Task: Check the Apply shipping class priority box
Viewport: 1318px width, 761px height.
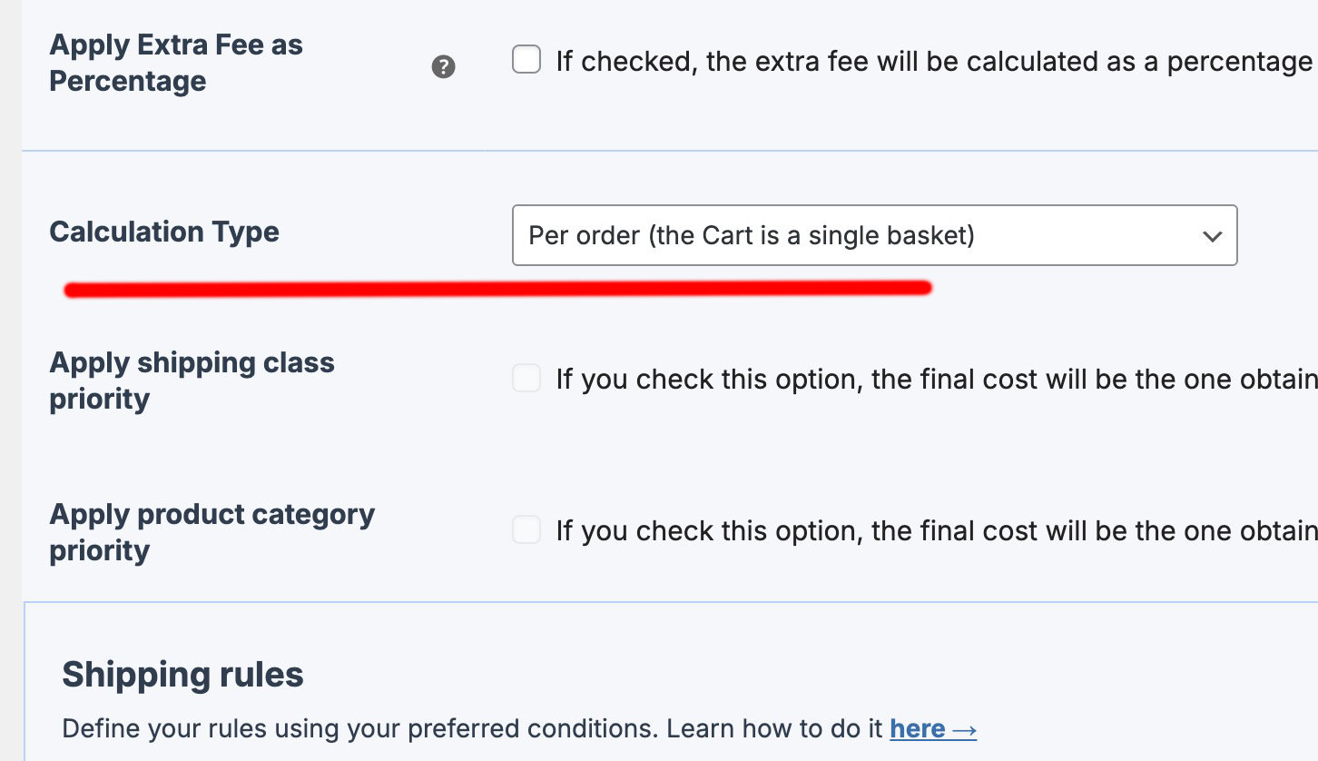Action: tap(526, 378)
